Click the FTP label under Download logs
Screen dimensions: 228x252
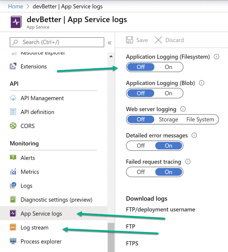(130, 226)
